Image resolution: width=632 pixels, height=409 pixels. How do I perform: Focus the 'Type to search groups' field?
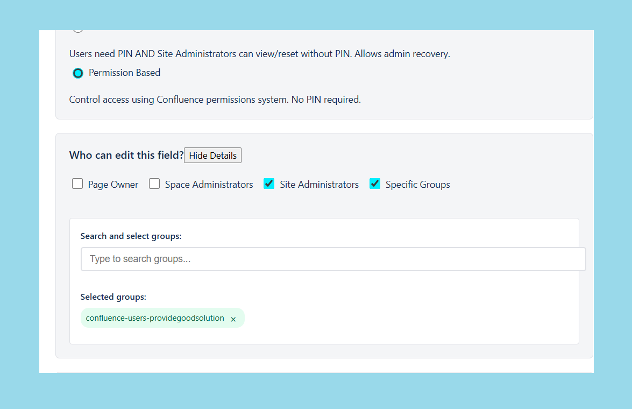333,259
